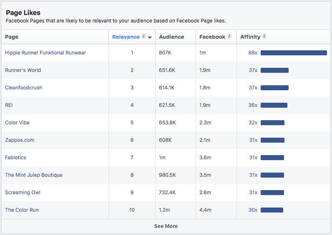
Task: Click the 30x affinity value for The Color Run
Action: pos(253,210)
